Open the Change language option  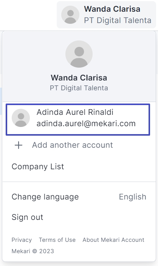tap(45, 197)
